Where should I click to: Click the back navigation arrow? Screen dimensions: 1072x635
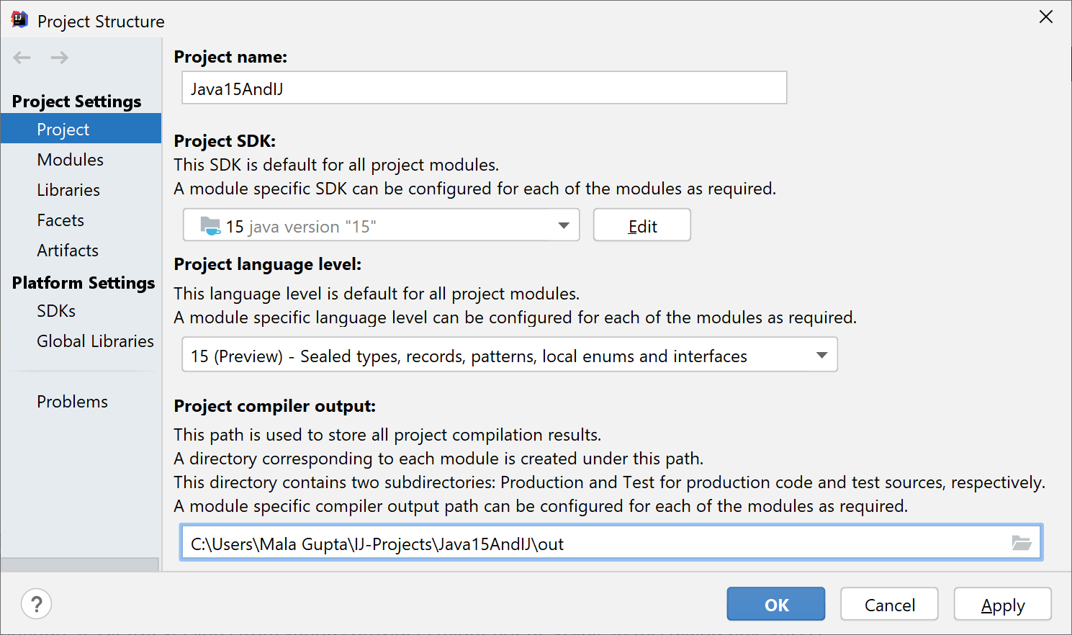21,58
